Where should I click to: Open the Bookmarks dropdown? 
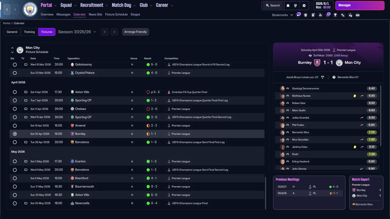pyautogui.click(x=282, y=15)
